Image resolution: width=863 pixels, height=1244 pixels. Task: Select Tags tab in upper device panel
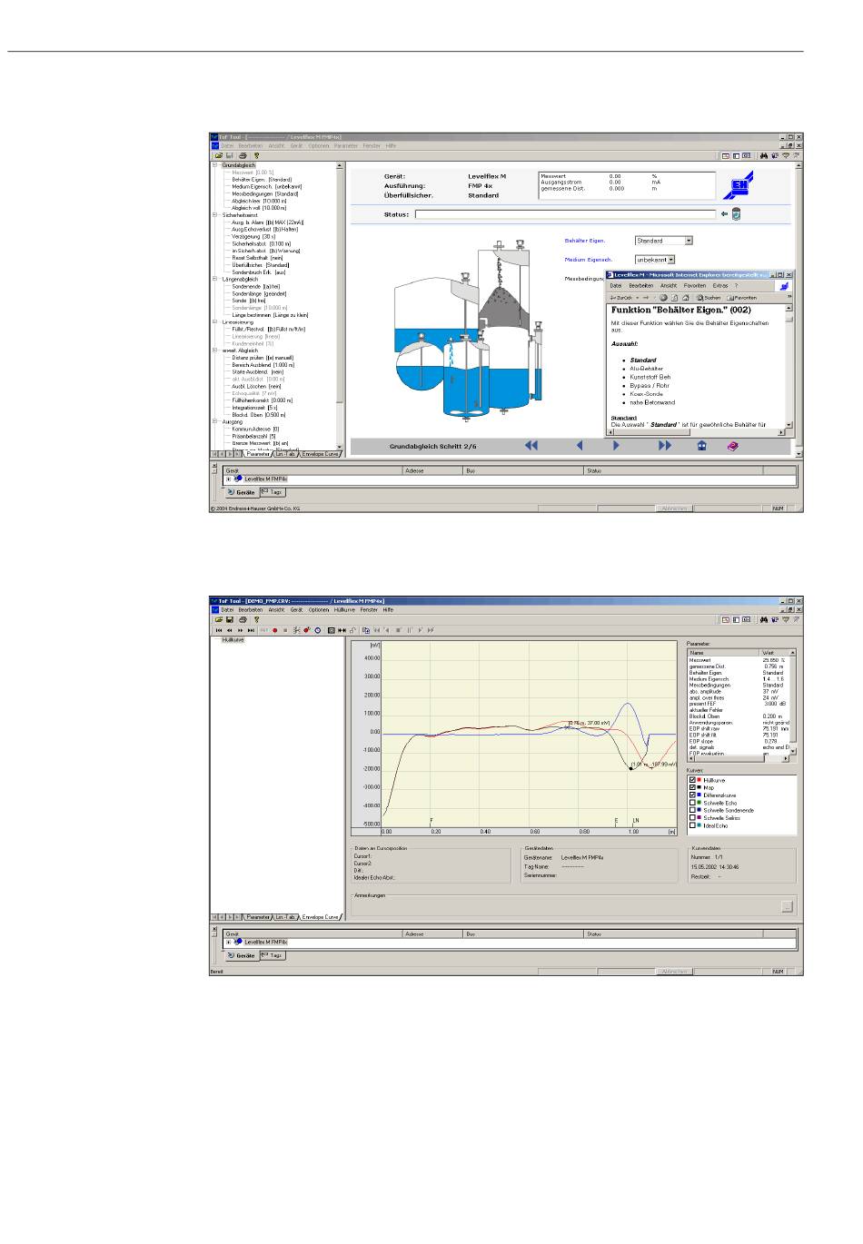(x=273, y=492)
